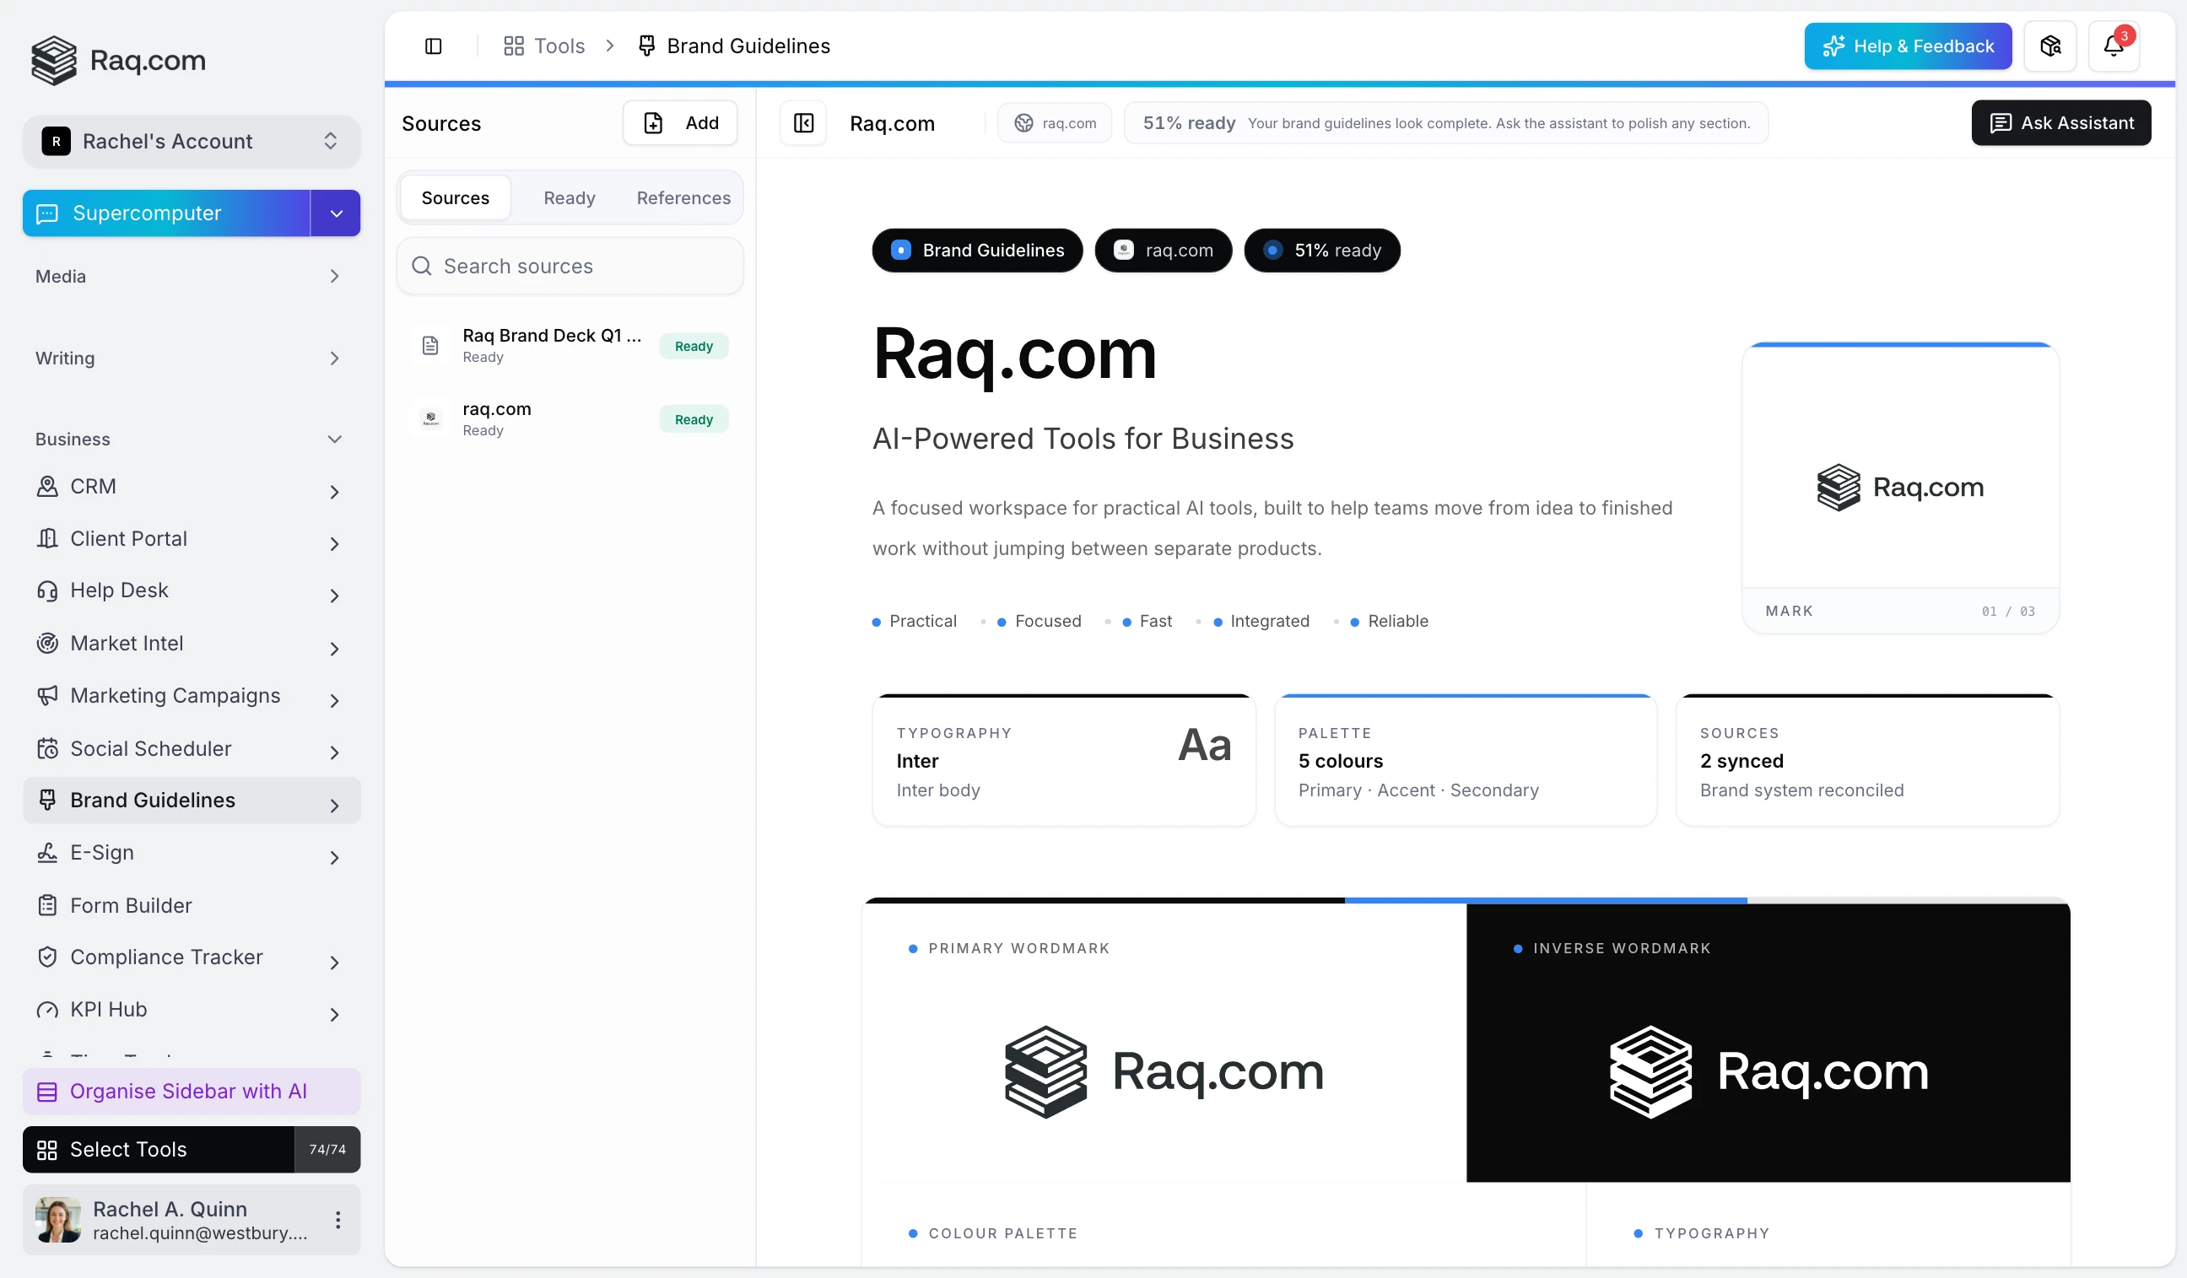Click Select Tools 74/74 button
This screenshot has height=1278, width=2187.
click(x=192, y=1150)
